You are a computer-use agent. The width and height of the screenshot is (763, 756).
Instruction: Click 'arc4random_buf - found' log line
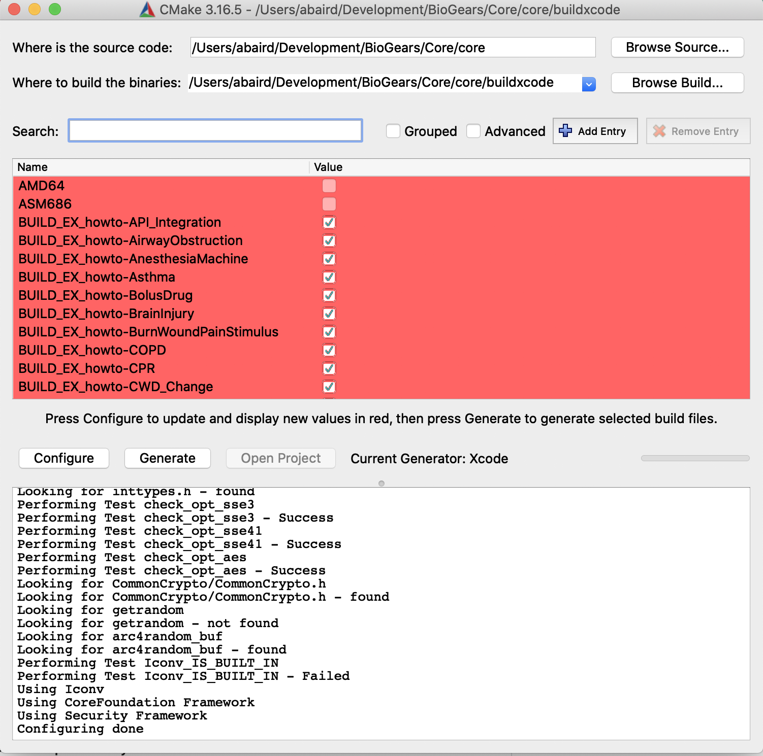tap(152, 650)
